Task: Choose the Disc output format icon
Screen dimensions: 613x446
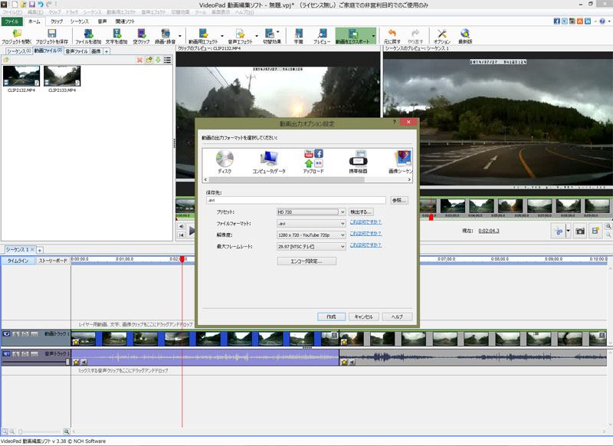Action: 225,162
